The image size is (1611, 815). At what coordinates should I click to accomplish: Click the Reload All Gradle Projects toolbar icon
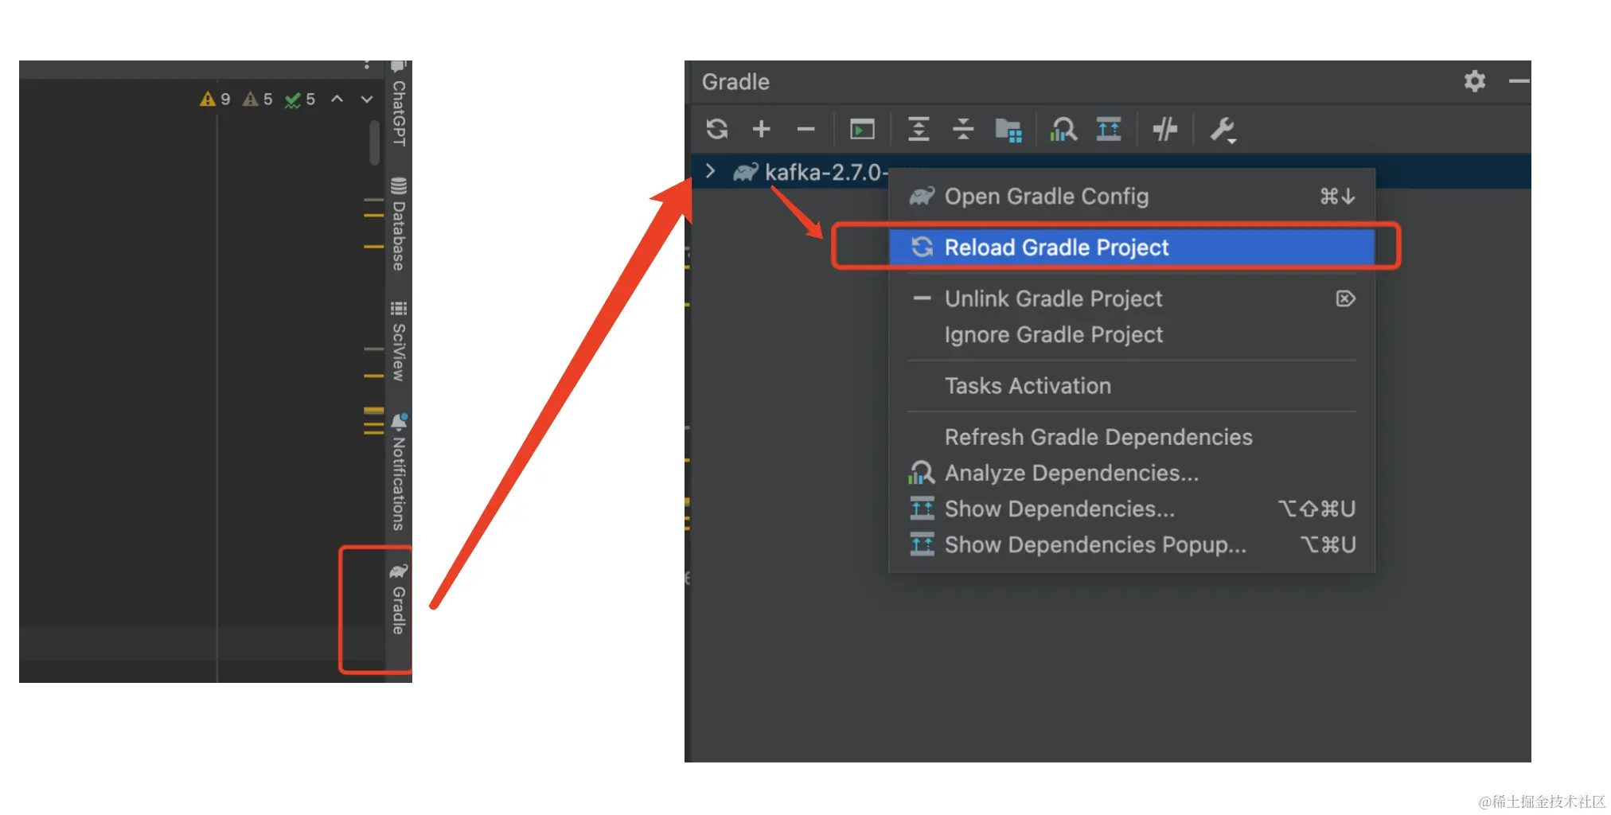point(717,129)
